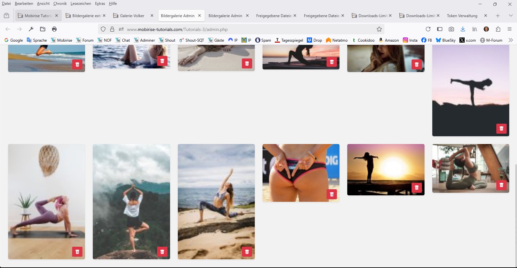This screenshot has width=517, height=268.
Task: Open the recent browsing view button
Action: click(x=6, y=15)
